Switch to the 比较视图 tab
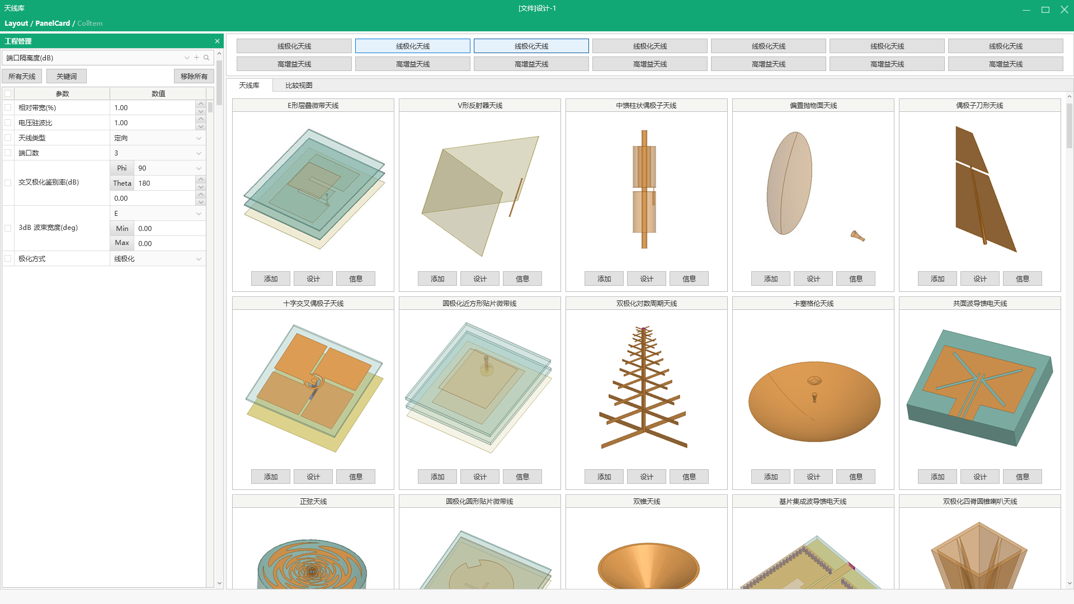This screenshot has height=604, width=1074. (299, 86)
